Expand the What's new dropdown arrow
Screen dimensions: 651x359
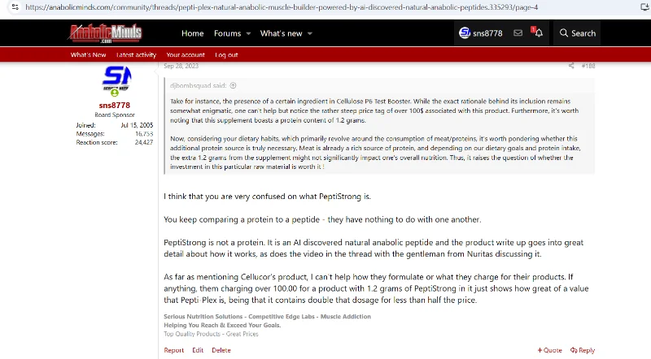[310, 33]
